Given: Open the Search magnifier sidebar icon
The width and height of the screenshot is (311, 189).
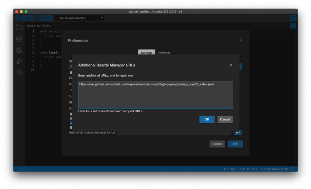Looking at the screenshot, I should (19, 73).
